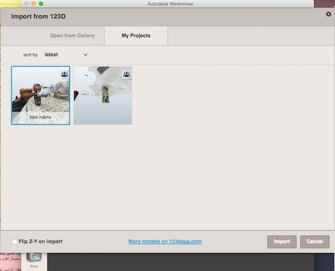
Task: Select the Red m&ms project thumbnail
Action: coord(41,96)
